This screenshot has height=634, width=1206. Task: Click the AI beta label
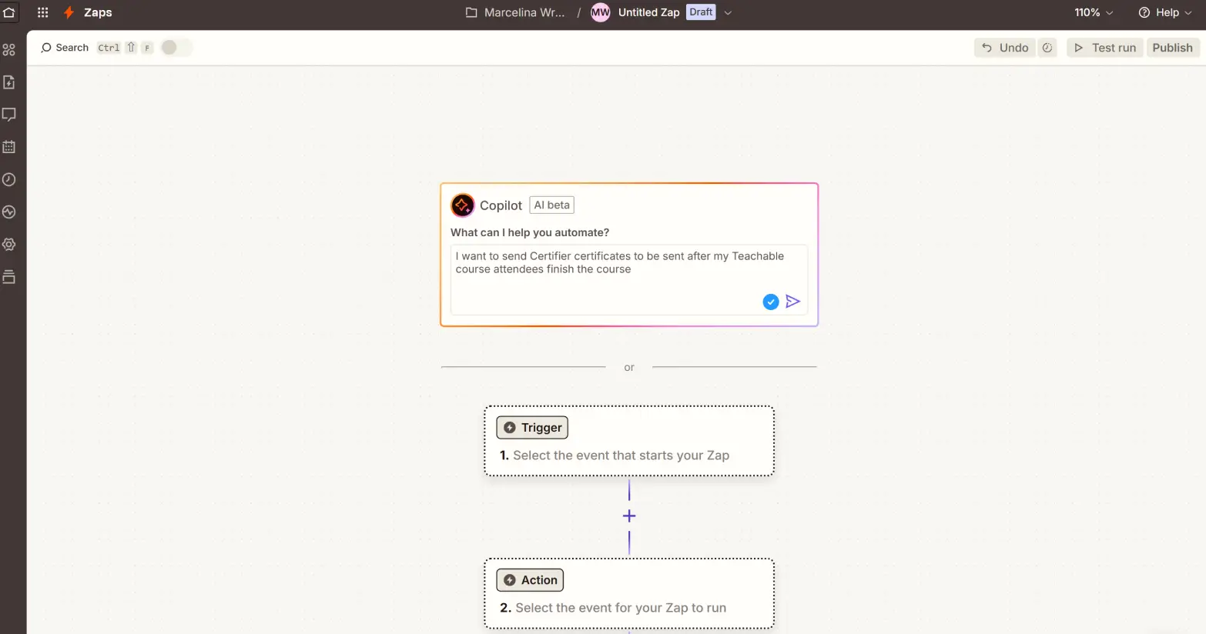pos(552,205)
